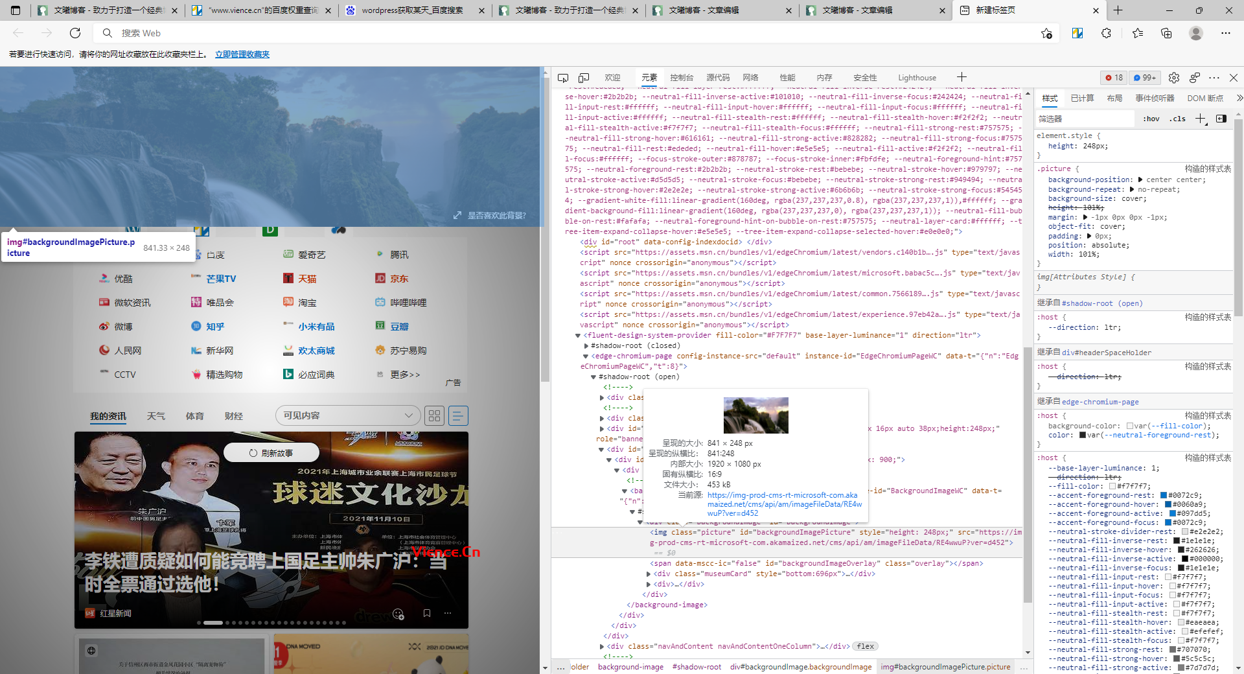Refresh the browser page

[x=75, y=33]
